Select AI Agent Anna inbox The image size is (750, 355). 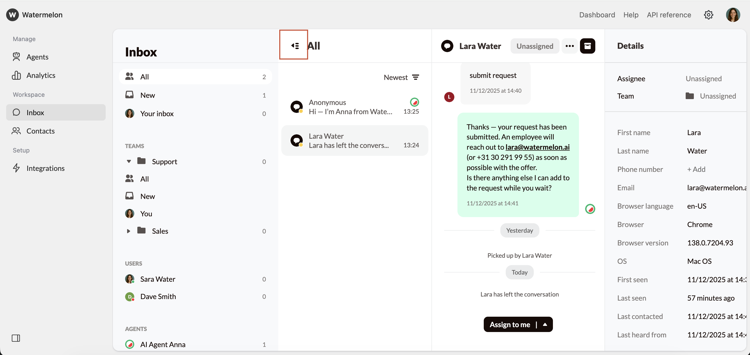pos(162,344)
